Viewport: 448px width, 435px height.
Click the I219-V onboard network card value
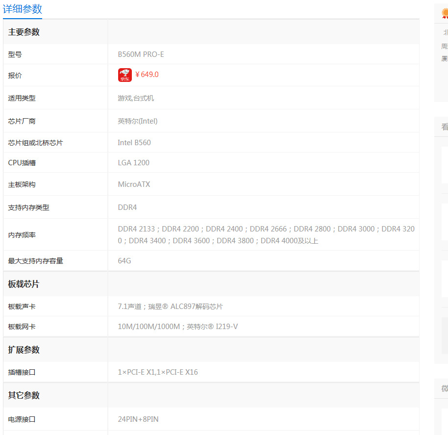(x=178, y=327)
